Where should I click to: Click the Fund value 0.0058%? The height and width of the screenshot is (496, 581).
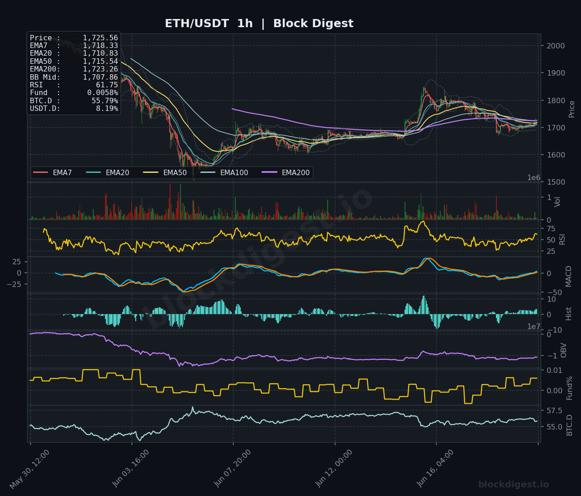point(103,93)
